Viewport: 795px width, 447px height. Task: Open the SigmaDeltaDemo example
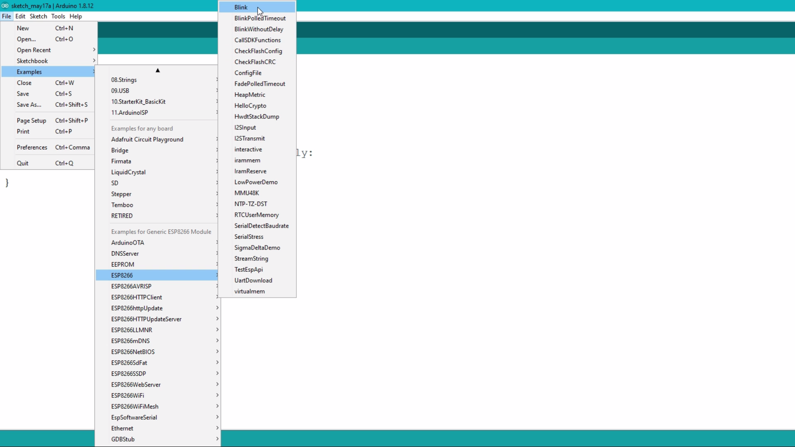(x=257, y=248)
